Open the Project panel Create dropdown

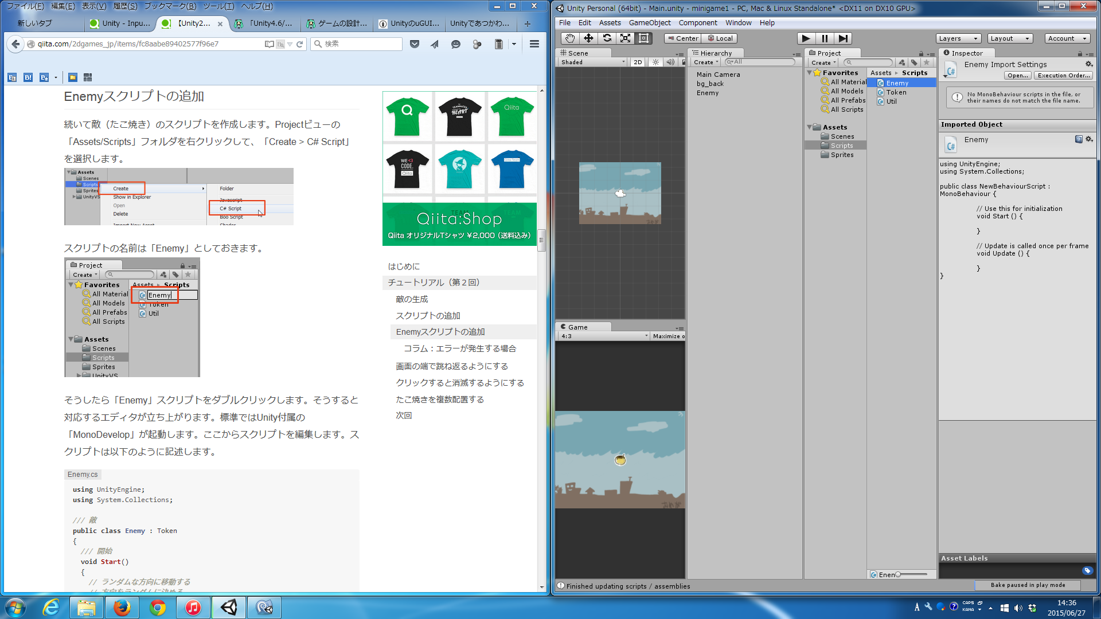(823, 62)
